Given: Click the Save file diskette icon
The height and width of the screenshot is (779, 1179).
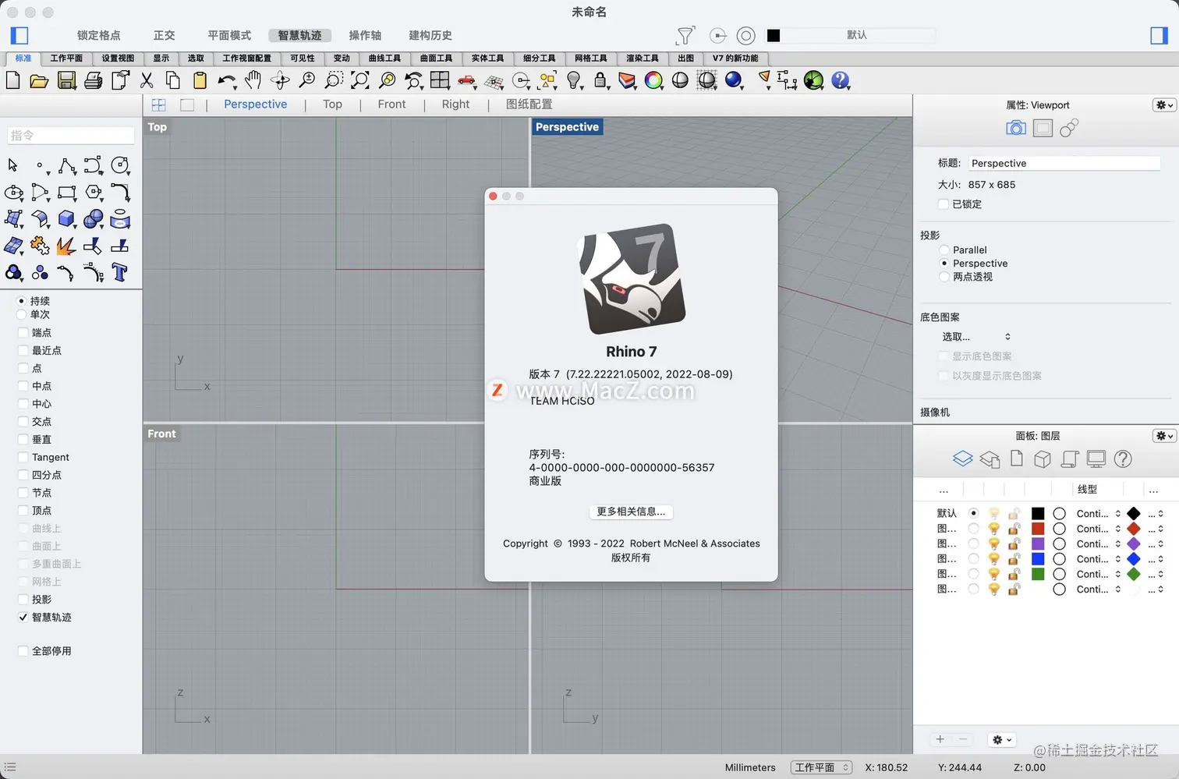Looking at the screenshot, I should [x=66, y=80].
